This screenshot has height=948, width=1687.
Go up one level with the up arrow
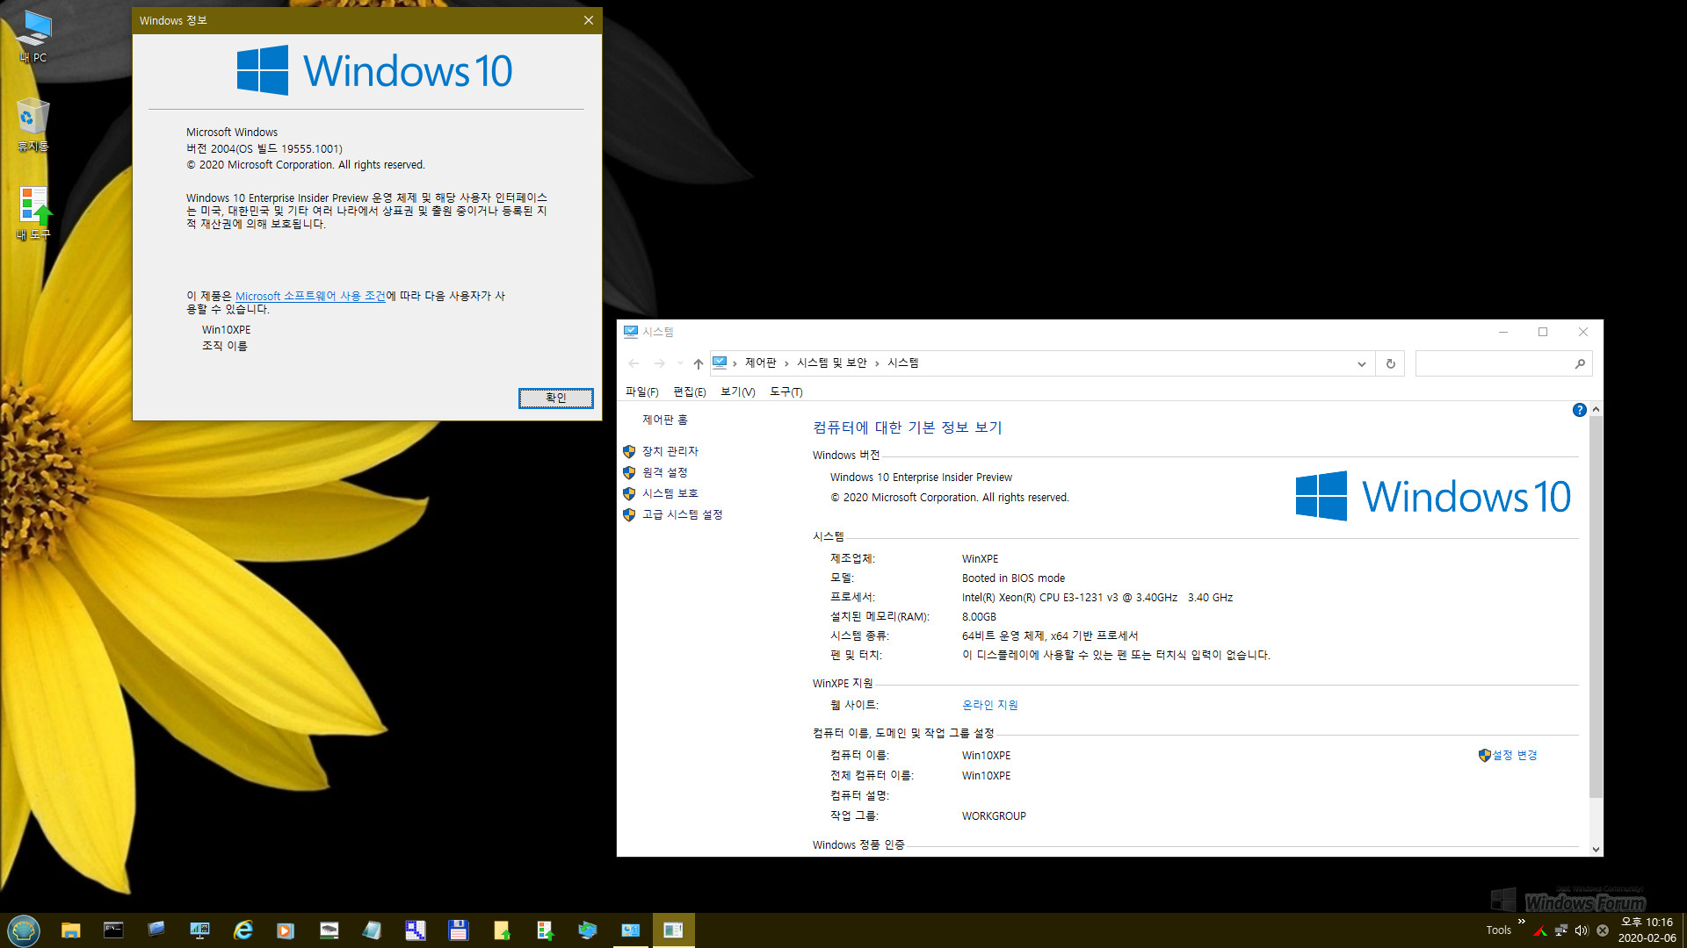pyautogui.click(x=698, y=363)
